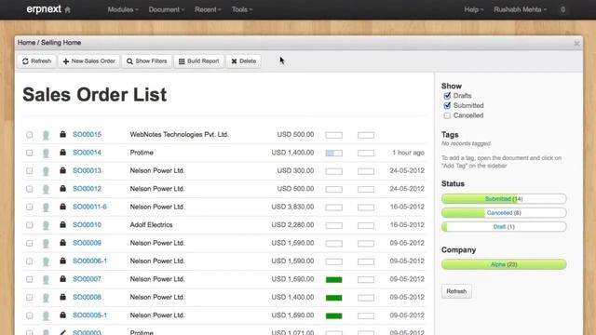Click user avatar icon in SO00009 row
Image resolution: width=596 pixels, height=335 pixels.
[x=46, y=244]
